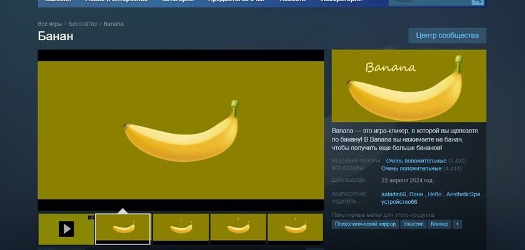Open recent reviews Очень положительные link
525x250 pixels.
point(416,161)
